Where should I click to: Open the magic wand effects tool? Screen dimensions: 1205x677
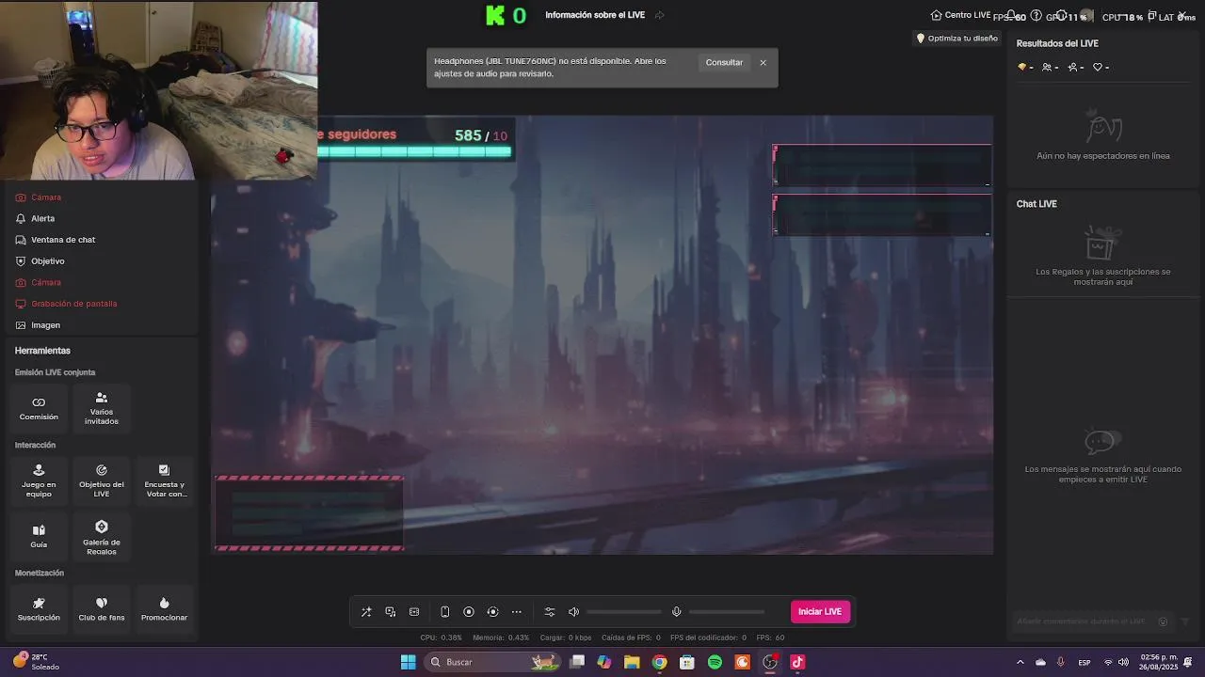pyautogui.click(x=366, y=612)
